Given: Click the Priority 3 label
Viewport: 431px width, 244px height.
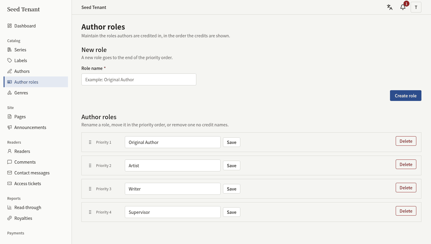Looking at the screenshot, I should pos(104,189).
